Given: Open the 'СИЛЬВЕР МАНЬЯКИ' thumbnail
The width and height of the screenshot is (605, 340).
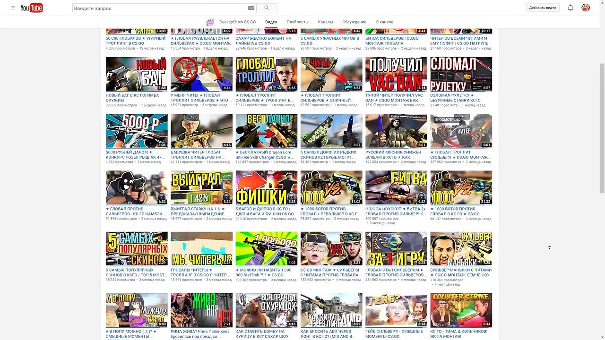Looking at the screenshot, I should [461, 249].
